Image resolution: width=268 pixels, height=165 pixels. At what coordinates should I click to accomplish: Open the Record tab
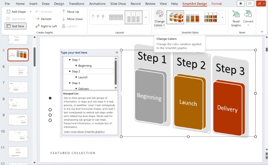point(136,3)
